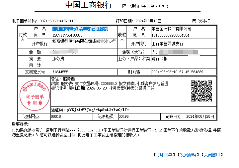Click the 中国工商银行 title heading
Viewport: 239px width, 168px height.
[x=89, y=5]
